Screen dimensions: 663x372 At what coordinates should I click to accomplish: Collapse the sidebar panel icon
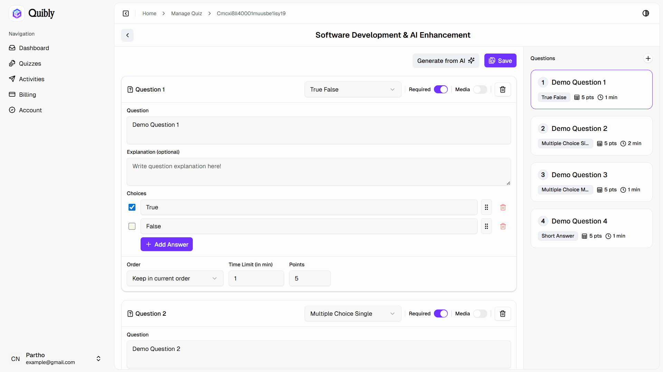pyautogui.click(x=126, y=13)
